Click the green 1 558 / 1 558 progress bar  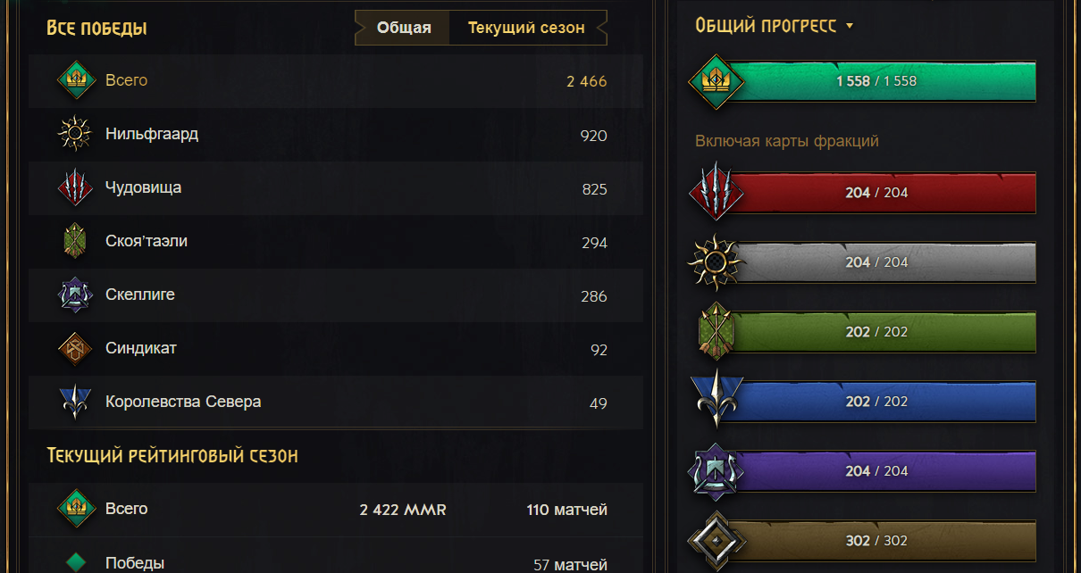pos(884,81)
